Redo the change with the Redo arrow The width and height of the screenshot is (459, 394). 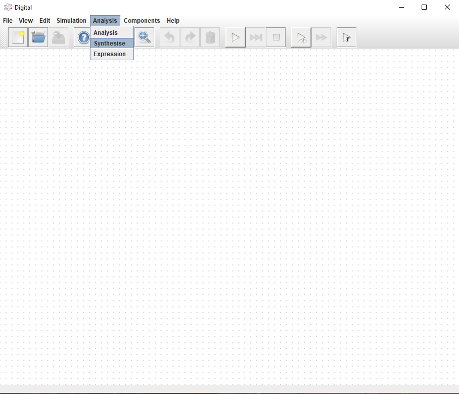tap(190, 37)
